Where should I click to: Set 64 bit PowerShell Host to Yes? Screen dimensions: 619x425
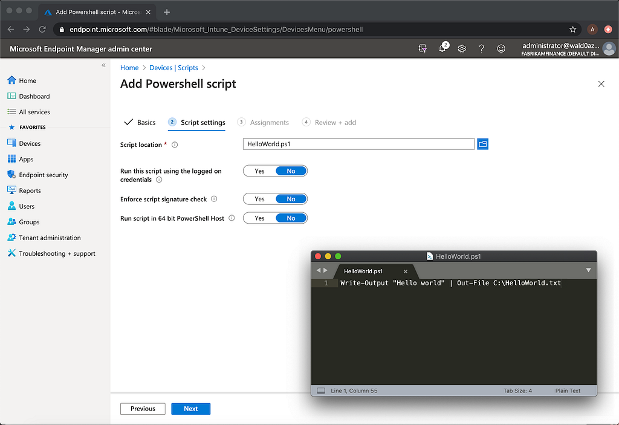(259, 218)
